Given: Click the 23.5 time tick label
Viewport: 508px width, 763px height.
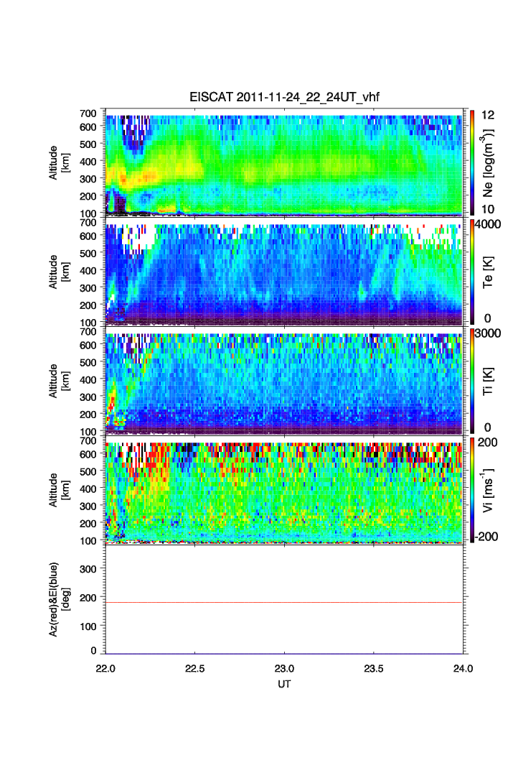Looking at the screenshot, I should pos(373,669).
